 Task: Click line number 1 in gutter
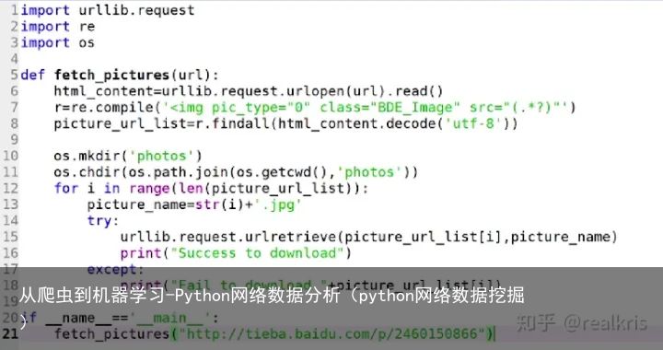[15, 10]
